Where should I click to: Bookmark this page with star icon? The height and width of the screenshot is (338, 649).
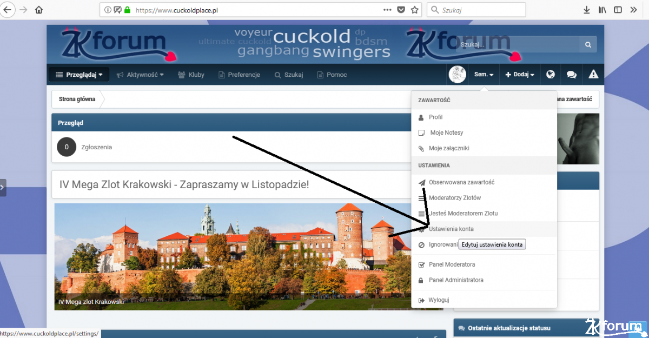point(415,10)
